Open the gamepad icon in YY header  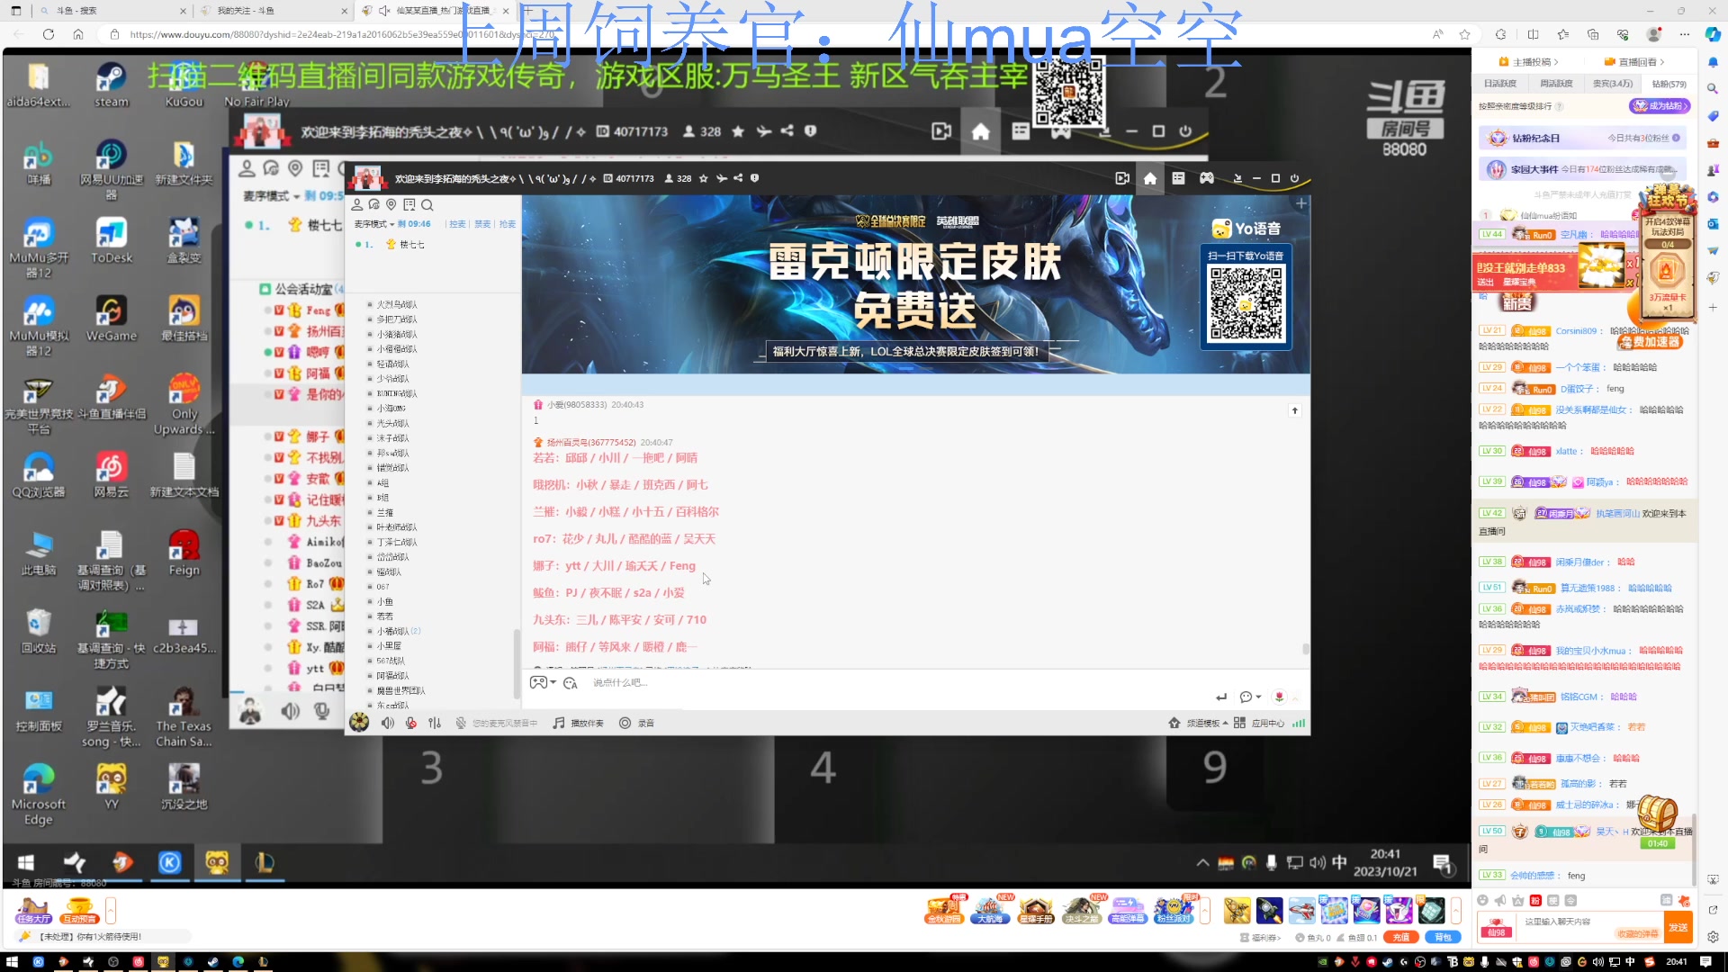click(1206, 178)
